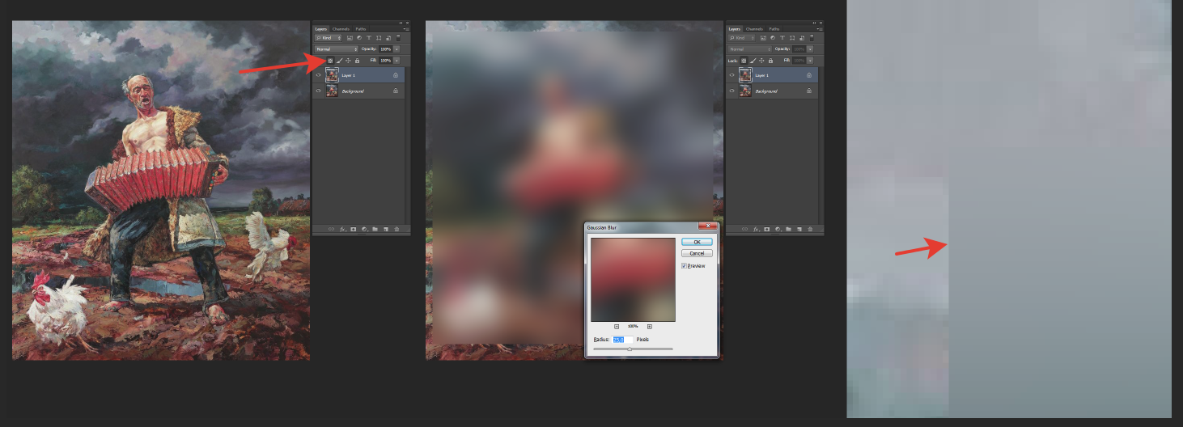Screen dimensions: 1183x427
Task: Lock transparent pixels in the blurred painting's Layers panel
Action: point(744,61)
